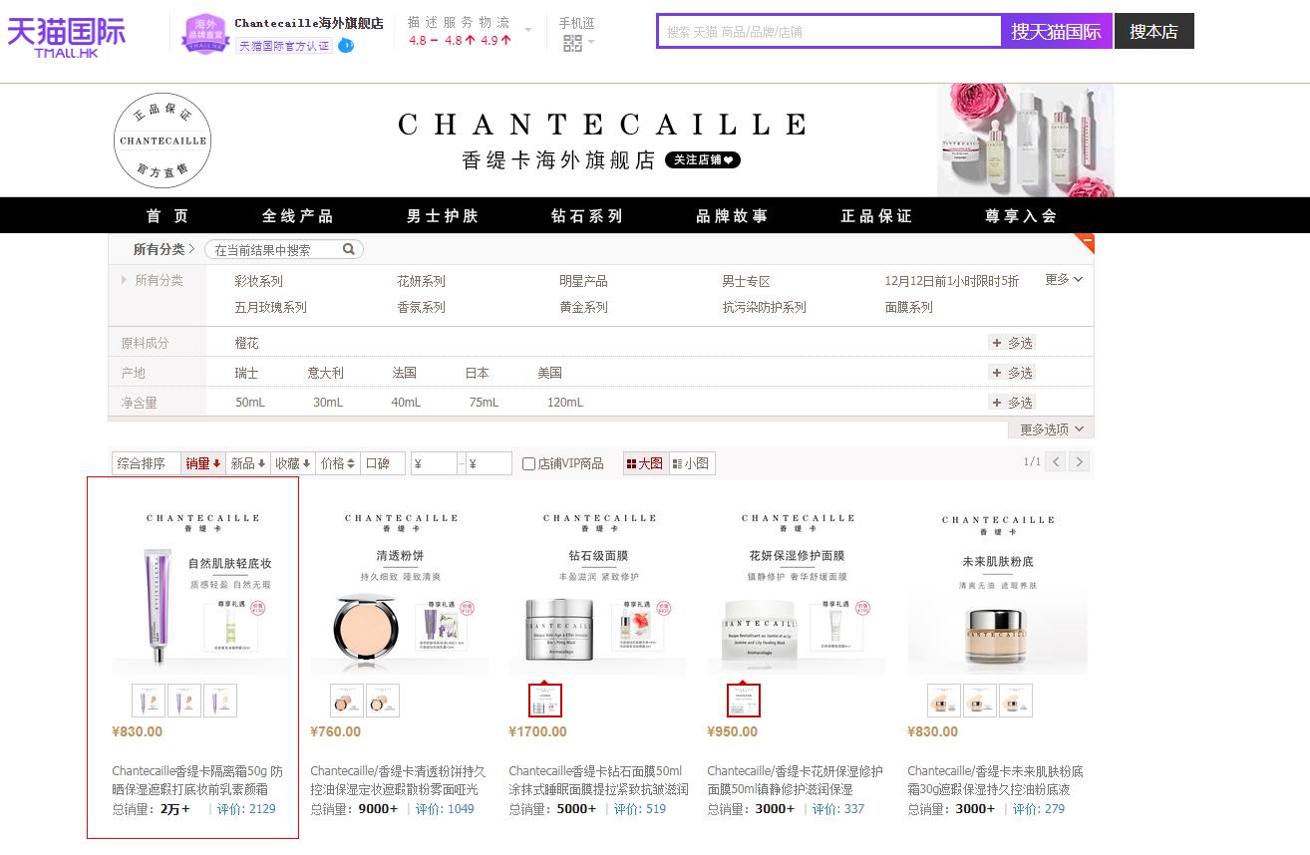Focus the minimum price input field
This screenshot has height=855, width=1310.
pyautogui.click(x=434, y=463)
